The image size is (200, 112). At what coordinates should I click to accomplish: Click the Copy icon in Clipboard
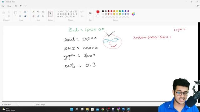click(x=9, y=16)
